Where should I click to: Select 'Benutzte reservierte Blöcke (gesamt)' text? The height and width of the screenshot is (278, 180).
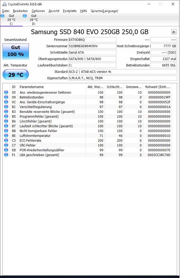(x=47, y=112)
